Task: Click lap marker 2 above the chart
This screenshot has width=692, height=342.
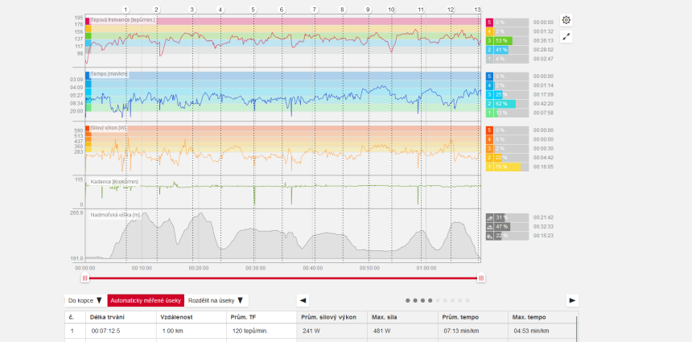Action: pos(156,10)
